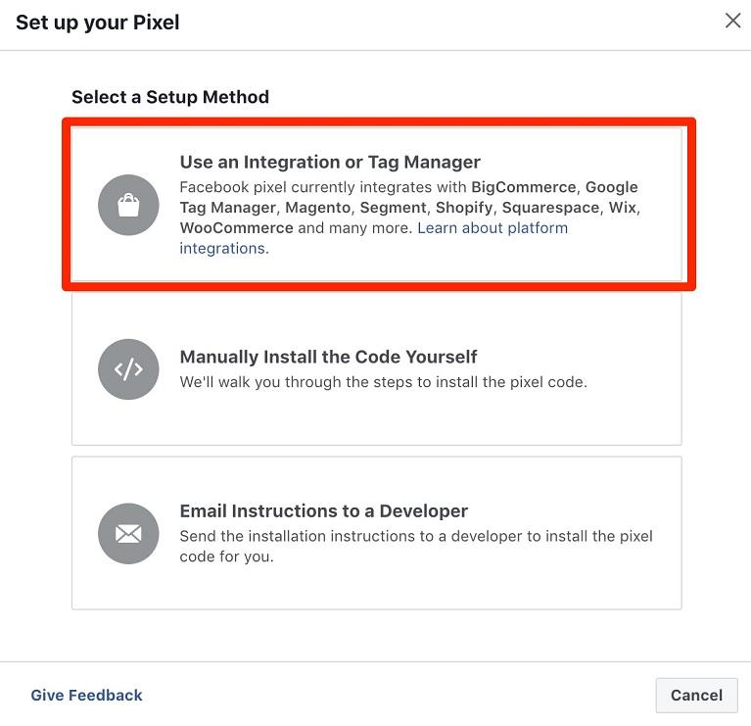Click the 'Send the installation instructions' description

[416, 547]
